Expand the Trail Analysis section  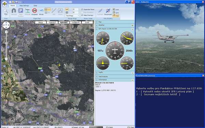[x=115, y=76]
